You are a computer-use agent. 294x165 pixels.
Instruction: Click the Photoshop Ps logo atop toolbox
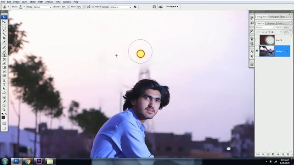pyautogui.click(x=4, y=17)
